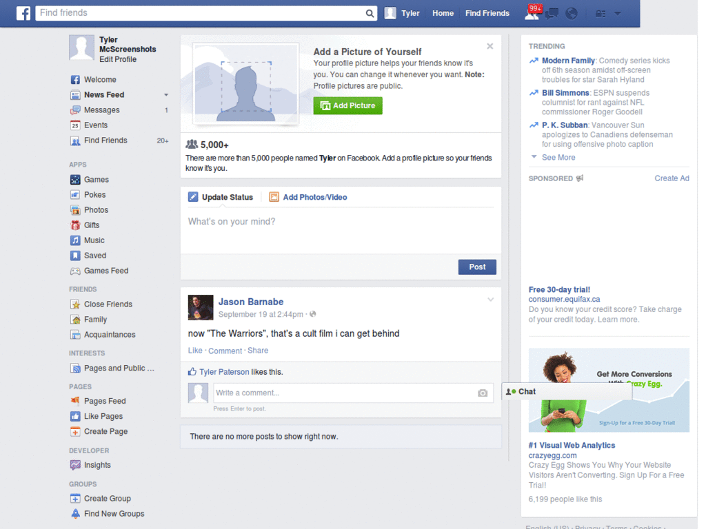The height and width of the screenshot is (529, 706).
Task: Click the Events calendar icon
Action: tap(75, 125)
